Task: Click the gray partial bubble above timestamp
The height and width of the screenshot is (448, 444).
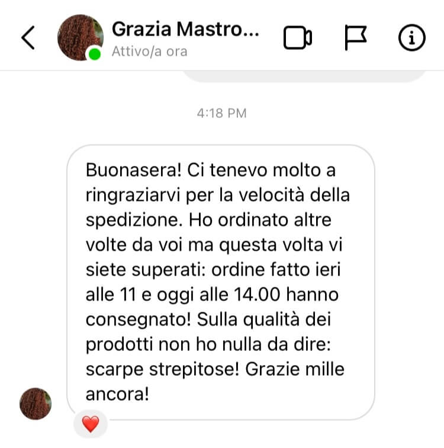Action: 304,76
